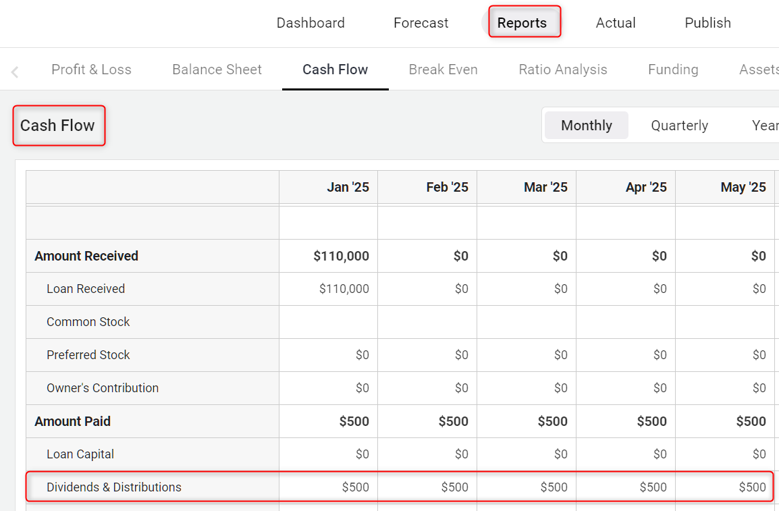Open the partially visible Assets tab
This screenshot has width=779, height=511.
759,70
